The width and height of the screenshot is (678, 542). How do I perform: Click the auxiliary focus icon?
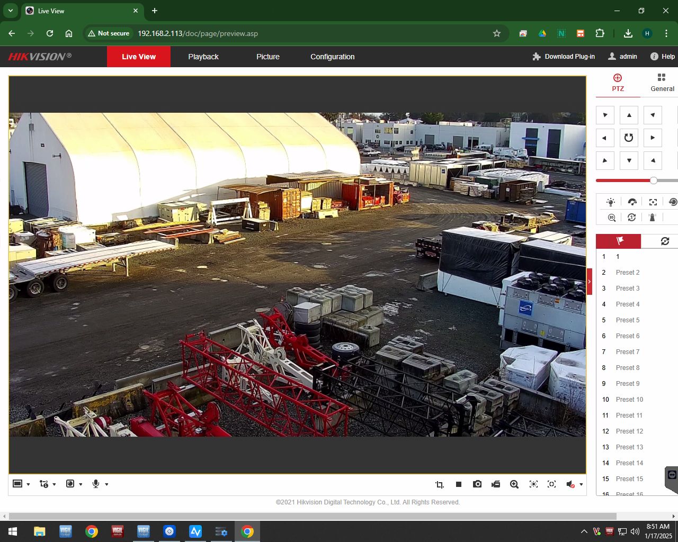[x=653, y=202]
